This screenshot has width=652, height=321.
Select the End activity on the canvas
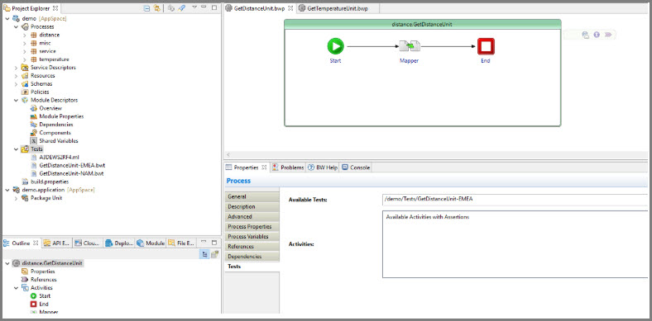pos(485,46)
